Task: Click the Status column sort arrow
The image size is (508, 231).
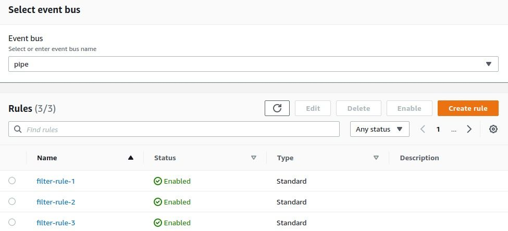Action: tap(254, 158)
